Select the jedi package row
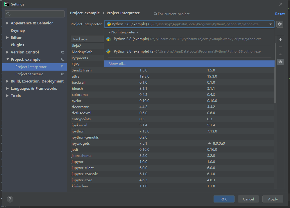Image resolution: width=290 pixels, height=208 pixels. tap(172, 150)
